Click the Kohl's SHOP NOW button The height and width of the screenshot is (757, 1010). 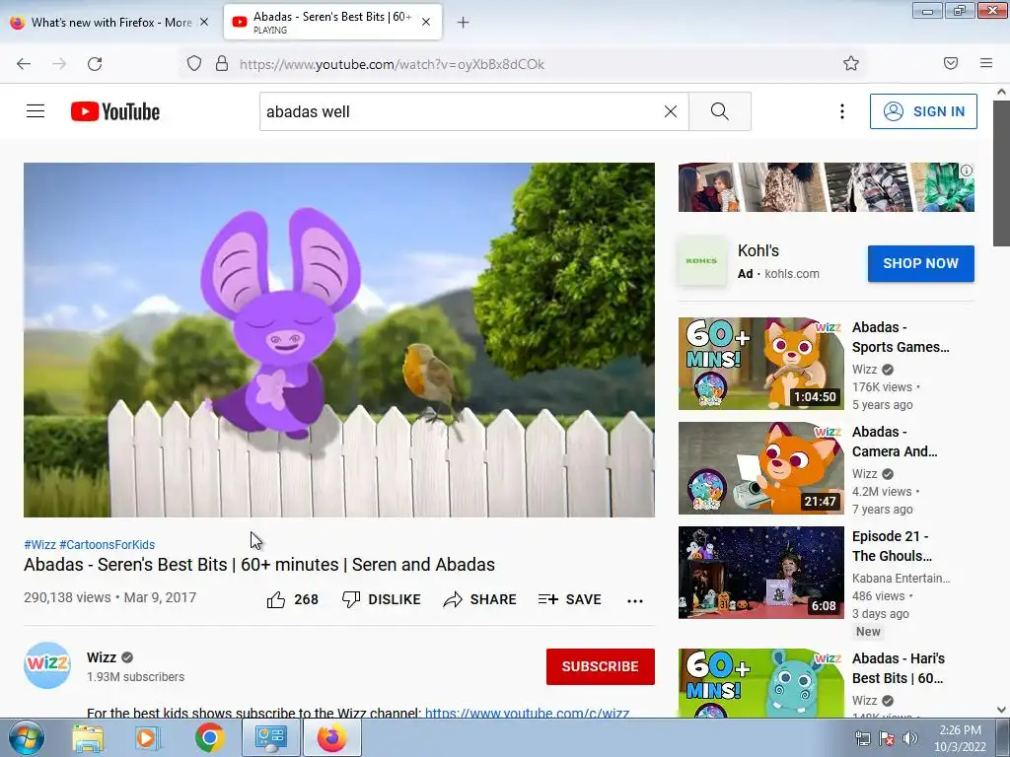pyautogui.click(x=920, y=263)
